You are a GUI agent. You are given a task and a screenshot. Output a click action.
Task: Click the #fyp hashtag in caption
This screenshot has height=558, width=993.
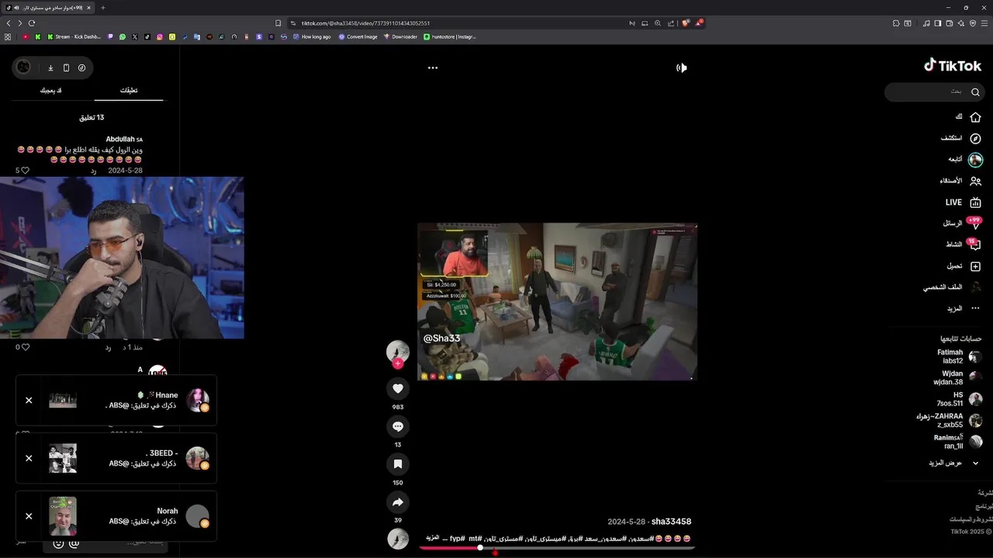[457, 538]
